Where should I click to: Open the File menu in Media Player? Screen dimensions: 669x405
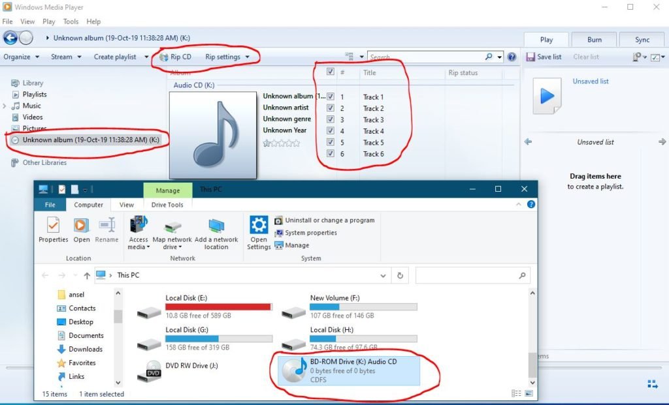click(7, 22)
